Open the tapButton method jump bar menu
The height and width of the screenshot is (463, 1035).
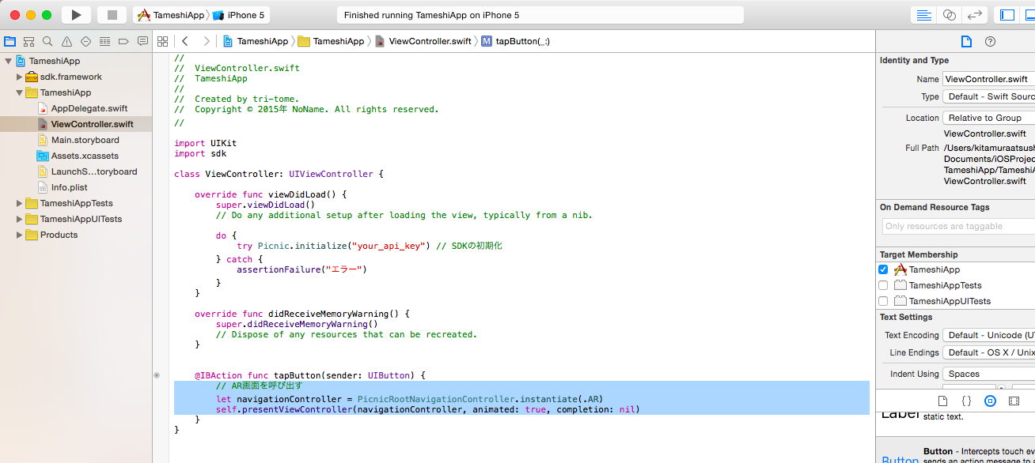pos(515,41)
